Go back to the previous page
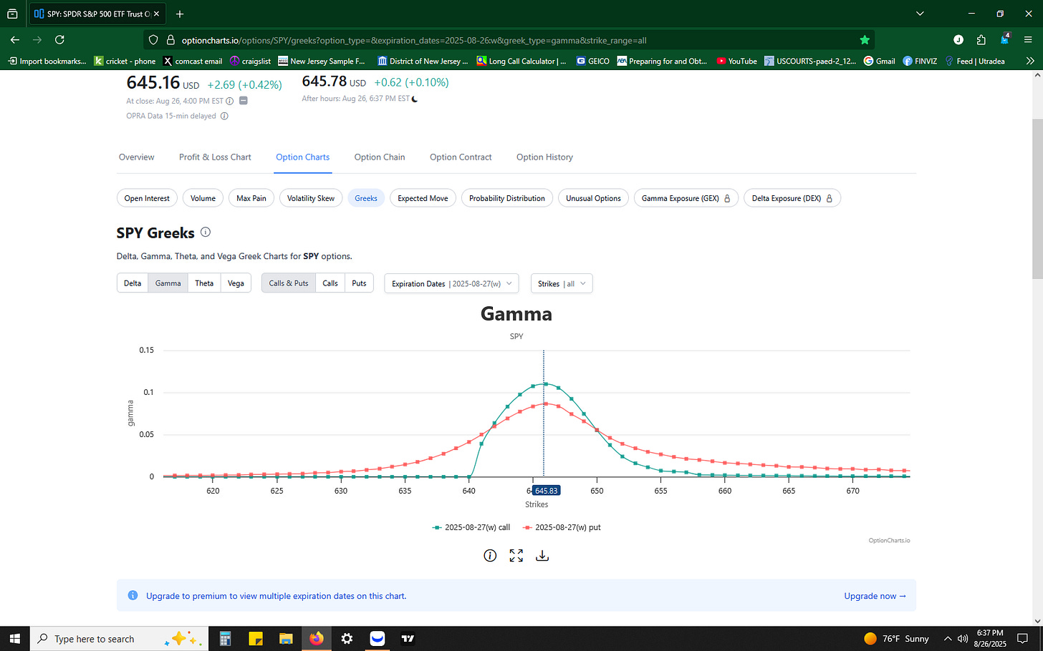The height and width of the screenshot is (651, 1043). [x=15, y=40]
